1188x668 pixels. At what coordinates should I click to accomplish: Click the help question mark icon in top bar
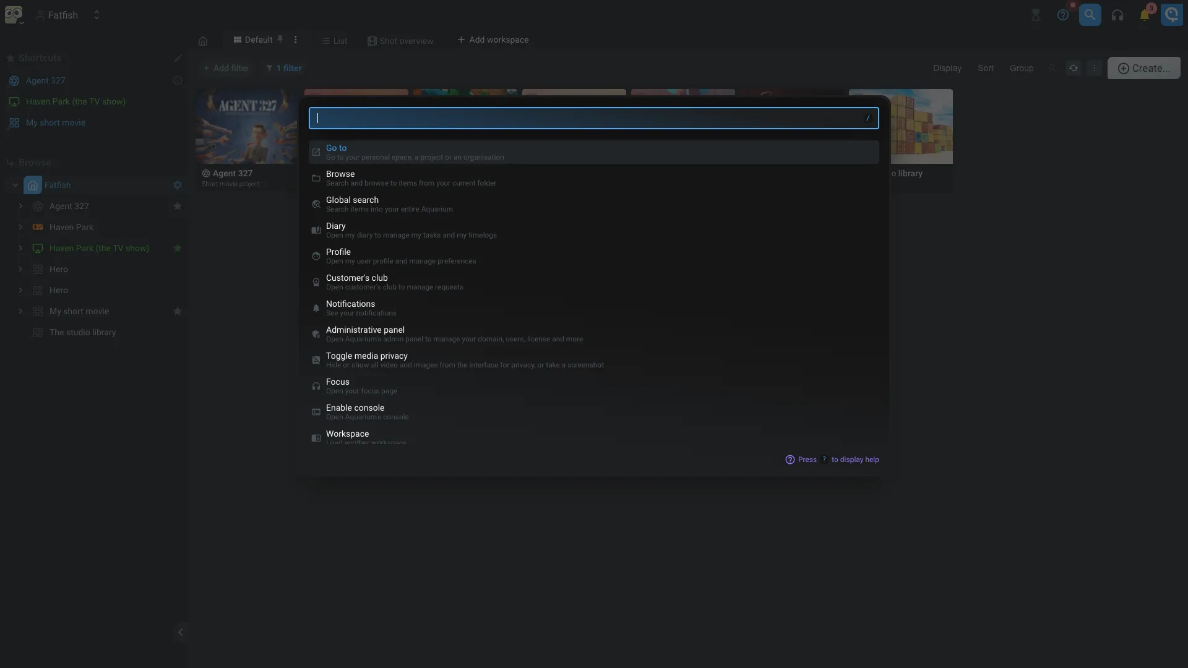coord(1062,15)
